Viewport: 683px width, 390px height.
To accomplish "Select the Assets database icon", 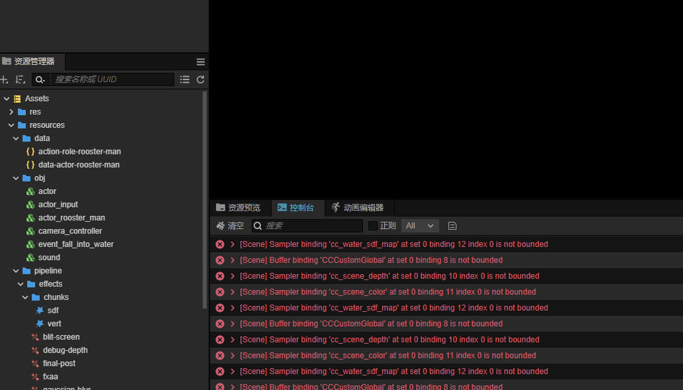I will point(17,99).
